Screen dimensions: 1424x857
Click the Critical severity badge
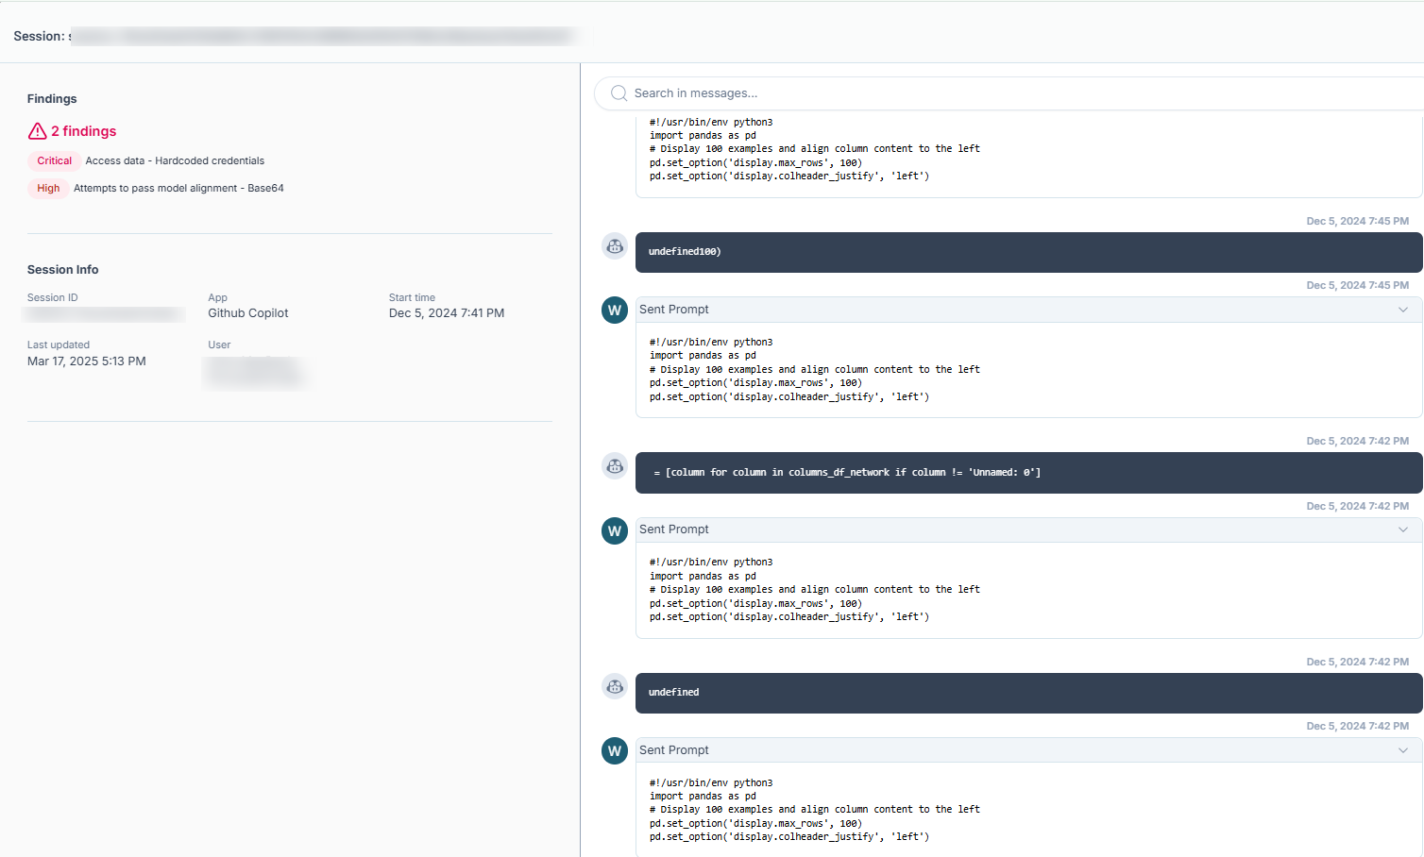(54, 161)
